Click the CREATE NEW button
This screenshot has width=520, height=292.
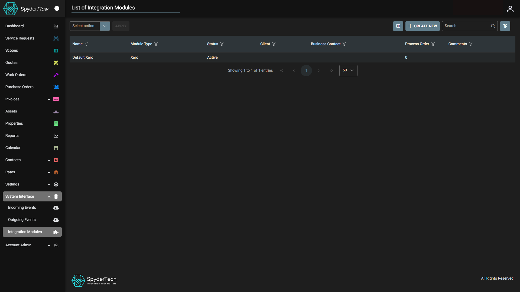click(422, 26)
